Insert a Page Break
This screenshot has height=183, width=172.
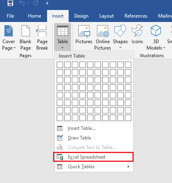(42, 37)
